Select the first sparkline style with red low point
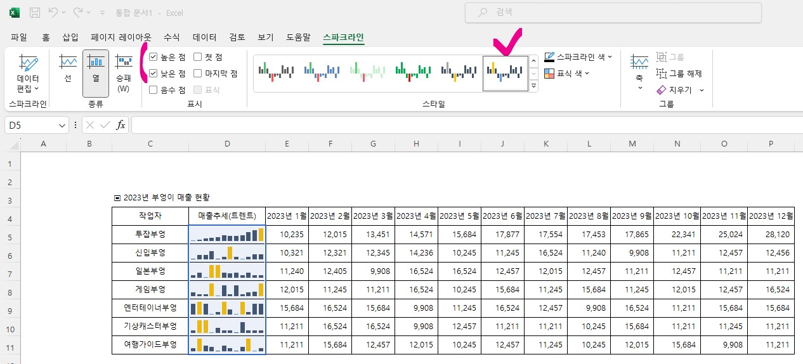803x364 pixels. coord(275,72)
